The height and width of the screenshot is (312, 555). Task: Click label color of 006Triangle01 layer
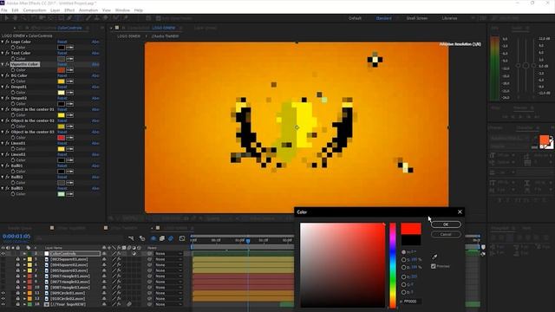pyautogui.click(x=29, y=276)
